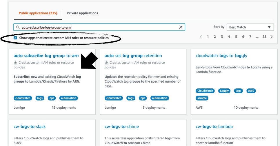Click the search magnifier icon
The width and height of the screenshot is (280, 146).
pyautogui.click(x=18, y=27)
